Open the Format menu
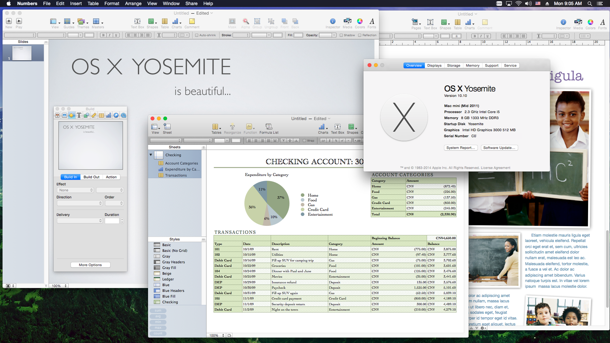This screenshot has height=343, width=610. pos(112,3)
